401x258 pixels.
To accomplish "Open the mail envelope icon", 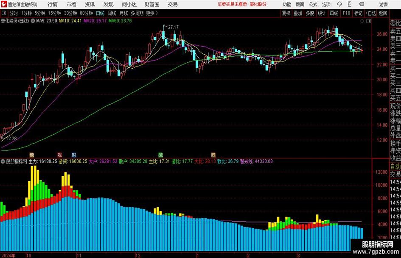I will tap(362, 4).
